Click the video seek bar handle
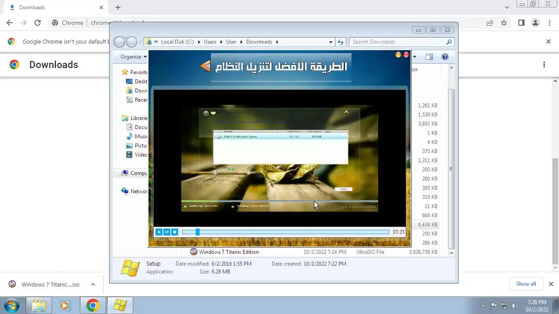 197,232
